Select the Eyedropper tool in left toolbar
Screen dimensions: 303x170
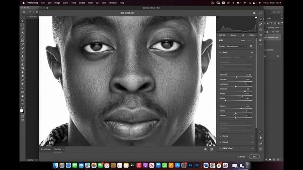pyautogui.click(x=23, y=44)
